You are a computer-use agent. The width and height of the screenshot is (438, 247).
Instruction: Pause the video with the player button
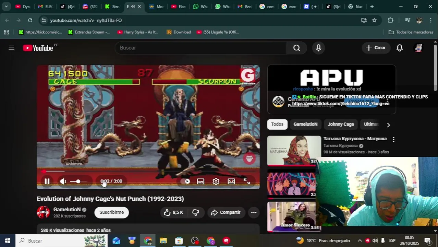(47, 181)
